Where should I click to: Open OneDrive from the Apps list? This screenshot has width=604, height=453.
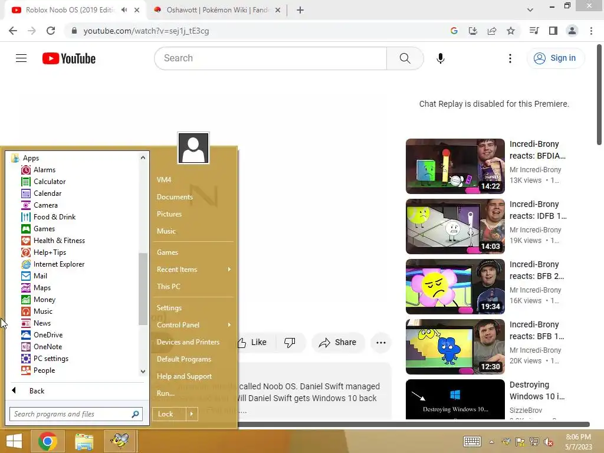tap(42, 335)
